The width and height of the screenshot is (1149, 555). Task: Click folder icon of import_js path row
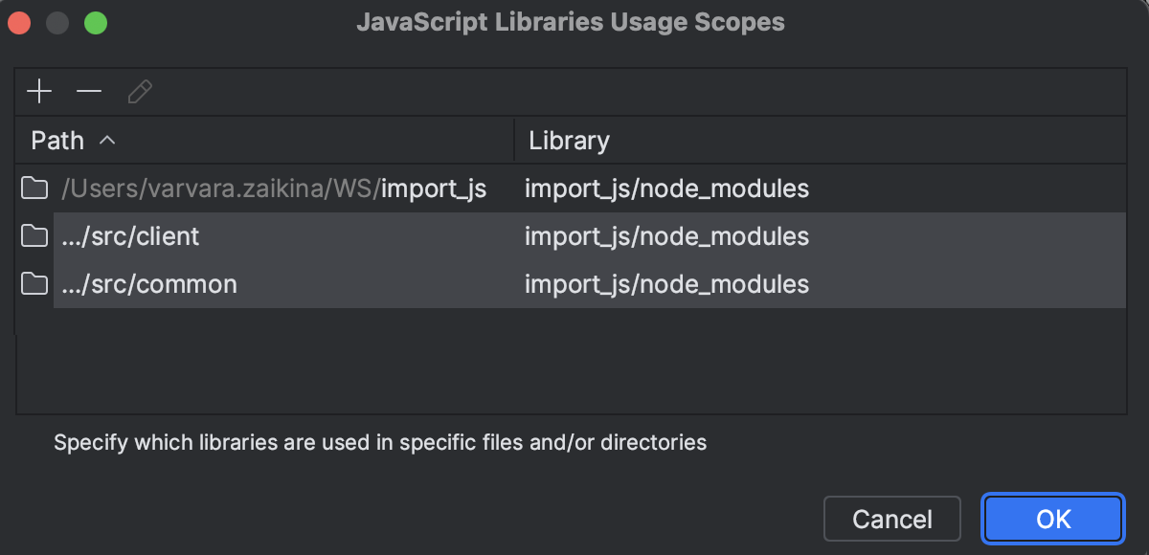coord(35,189)
